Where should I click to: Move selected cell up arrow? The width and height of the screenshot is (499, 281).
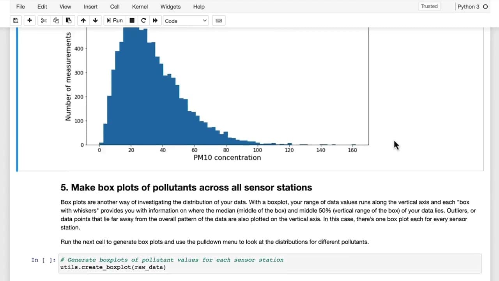click(x=83, y=21)
